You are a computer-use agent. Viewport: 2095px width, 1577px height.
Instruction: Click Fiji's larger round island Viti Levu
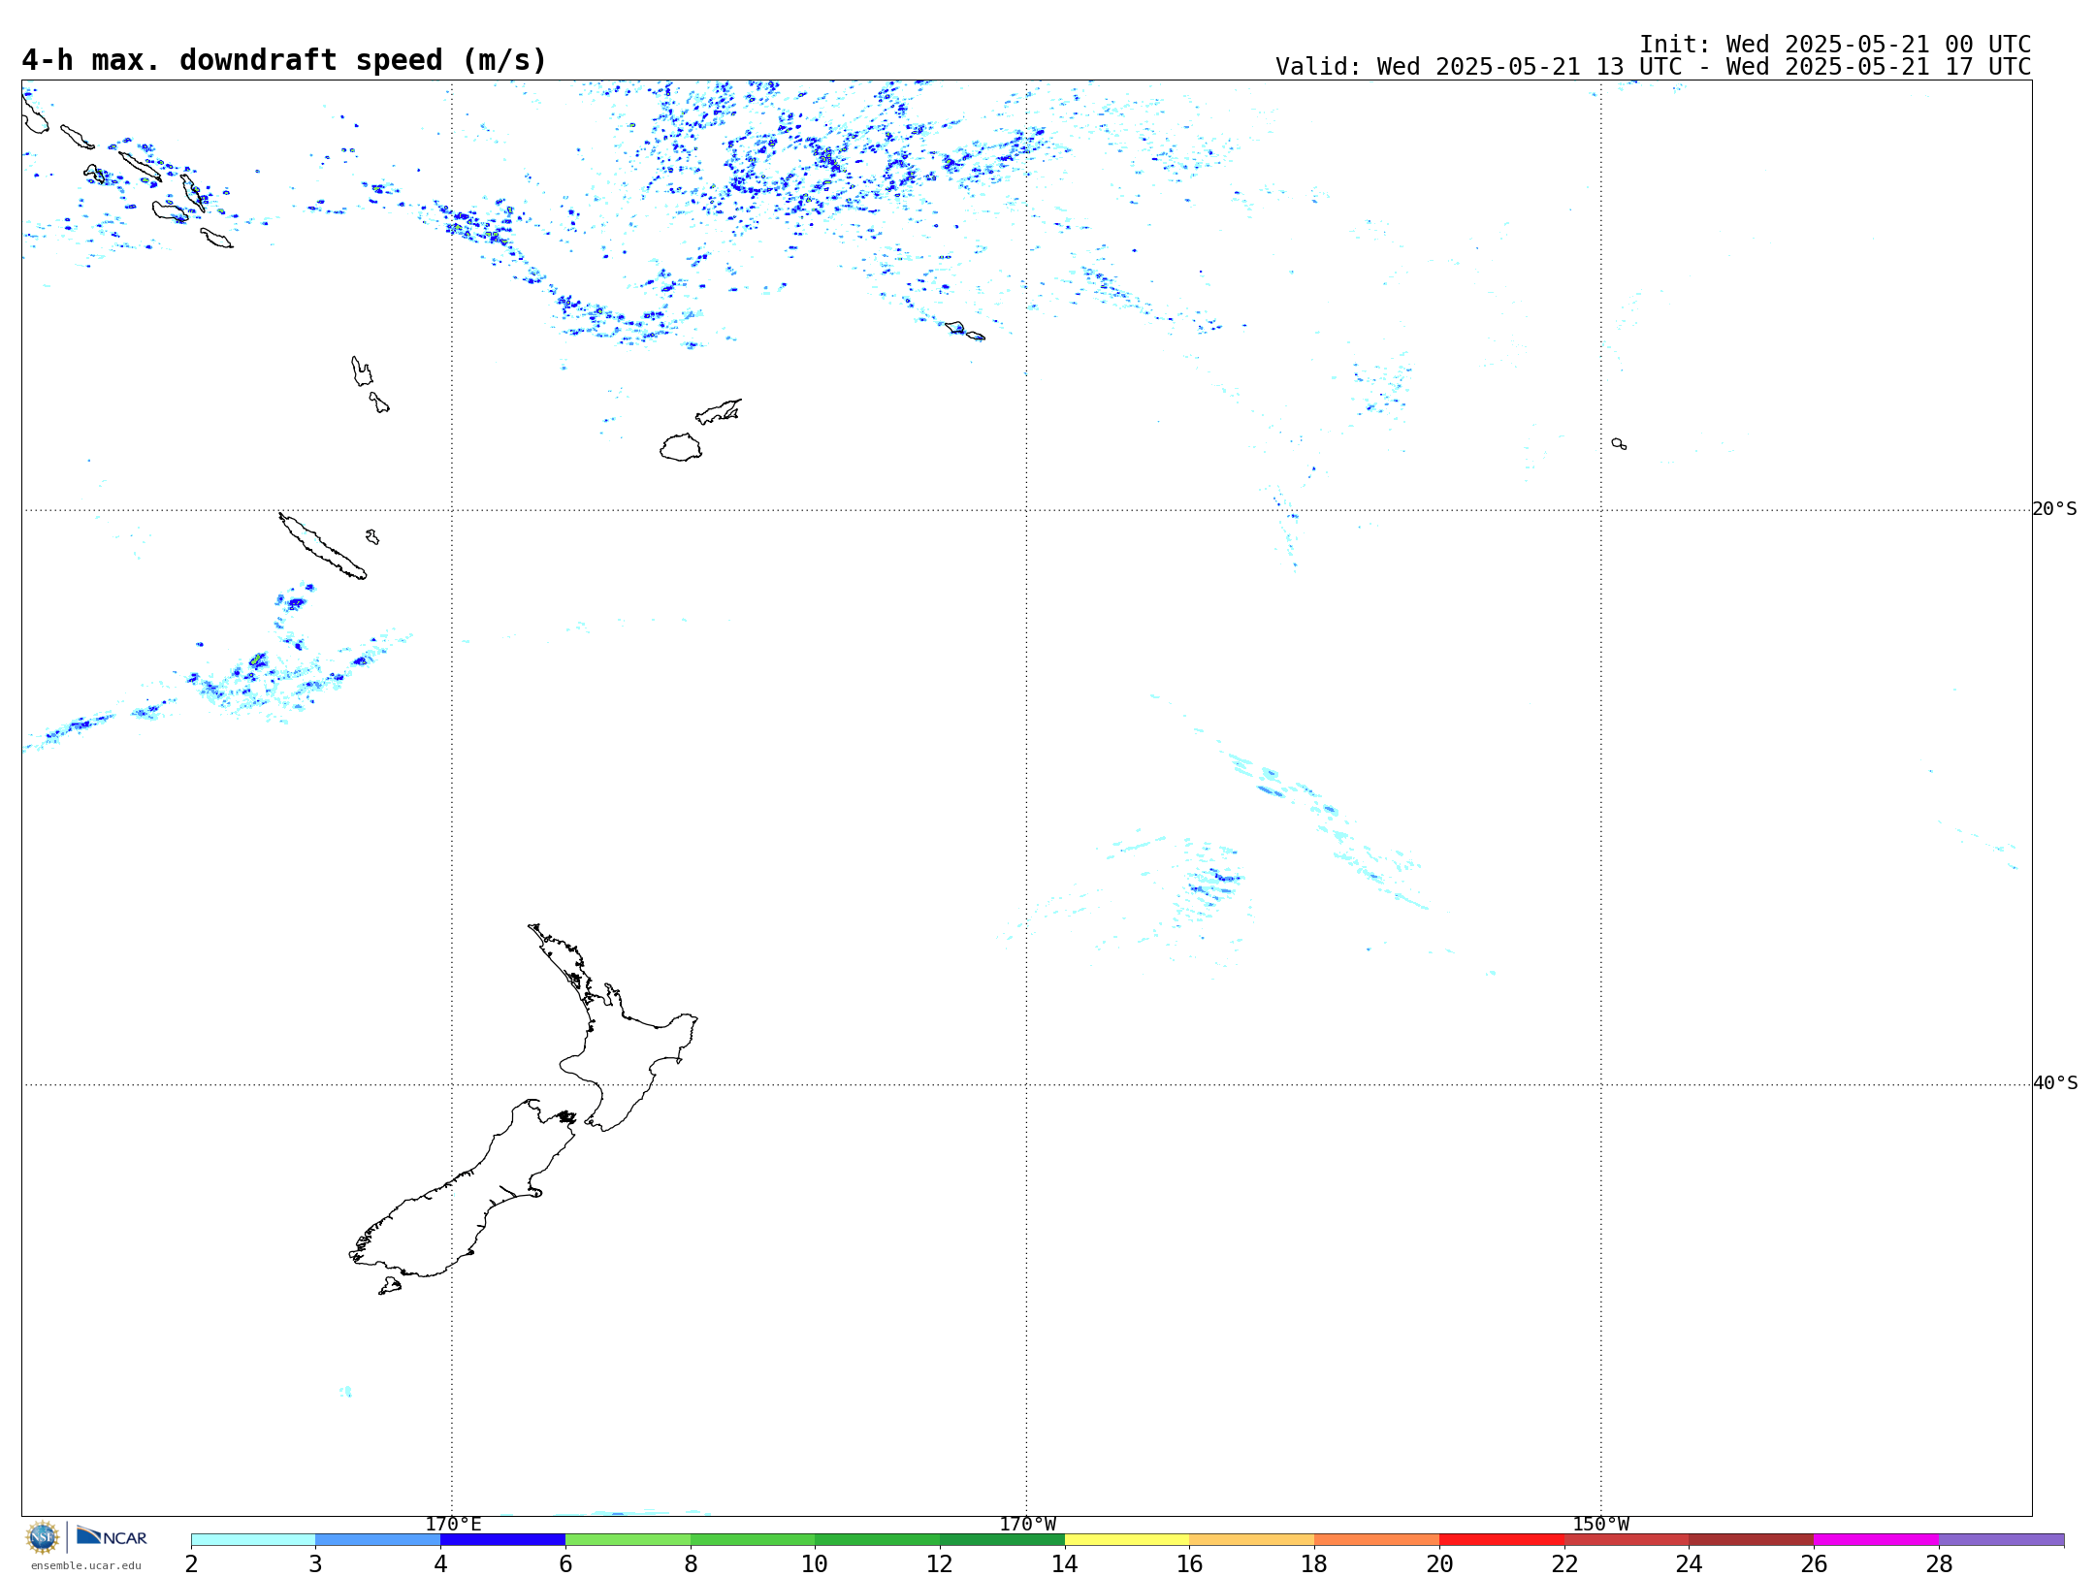(x=681, y=447)
